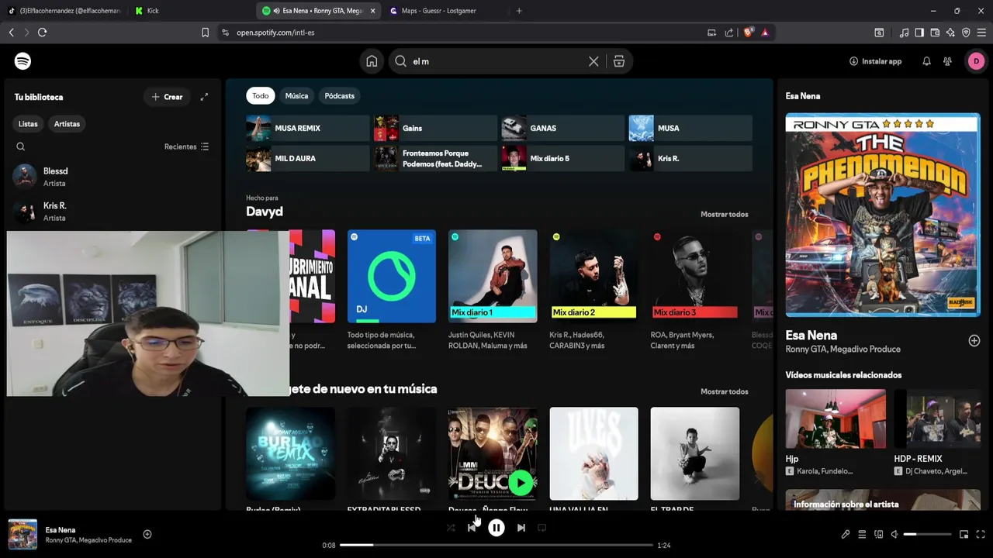
Task: Open MUSA REMIX shortcut tile
Action: pyautogui.click(x=308, y=128)
